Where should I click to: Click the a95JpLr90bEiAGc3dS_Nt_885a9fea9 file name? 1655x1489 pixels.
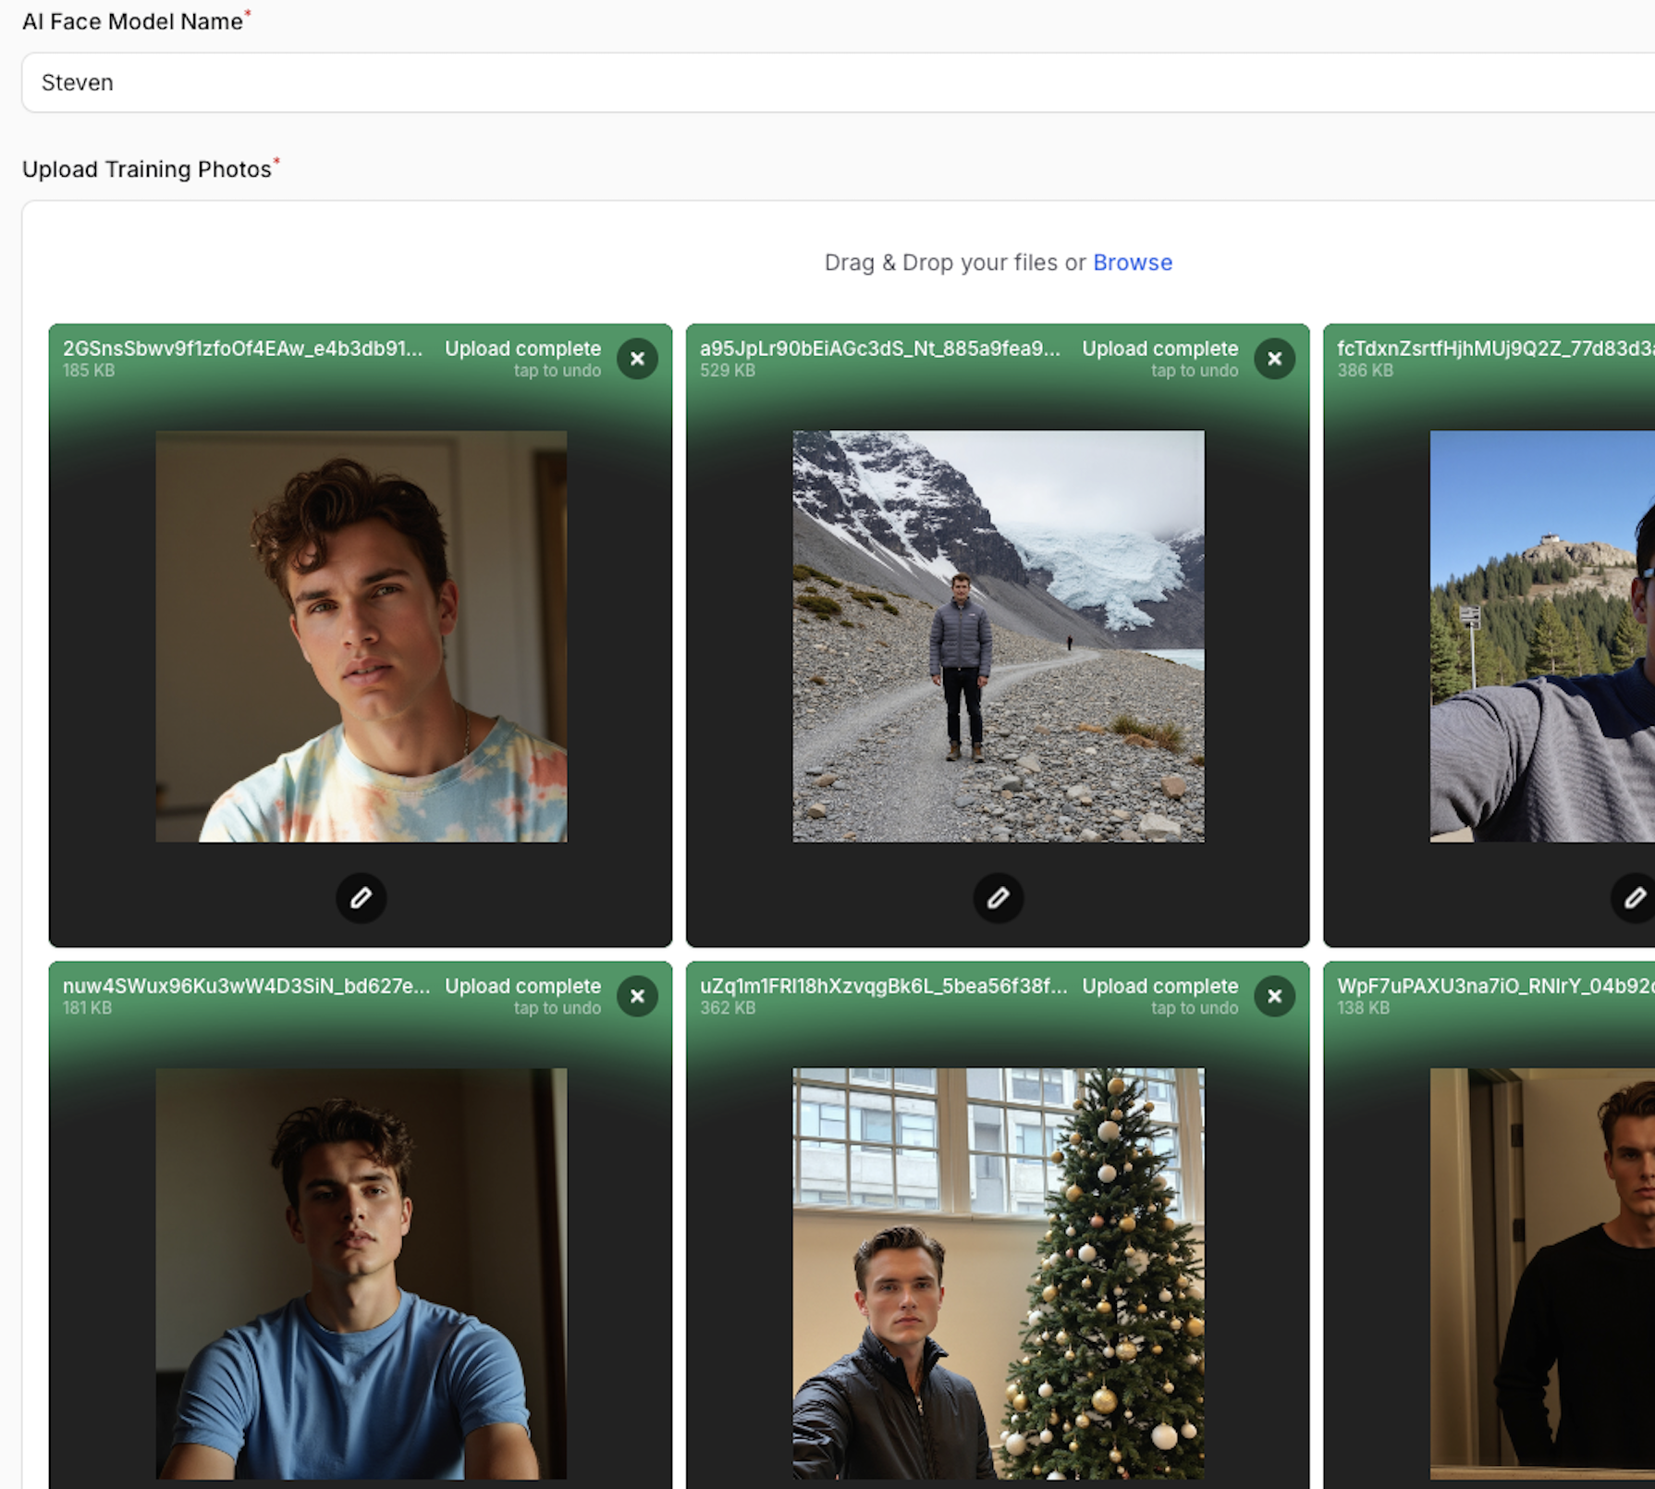[879, 349]
